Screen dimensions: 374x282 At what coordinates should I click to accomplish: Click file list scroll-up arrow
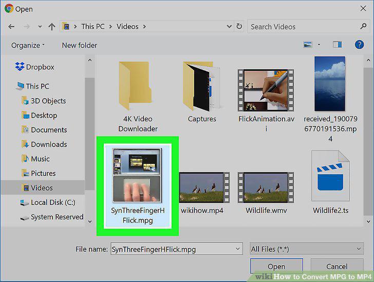368,60
